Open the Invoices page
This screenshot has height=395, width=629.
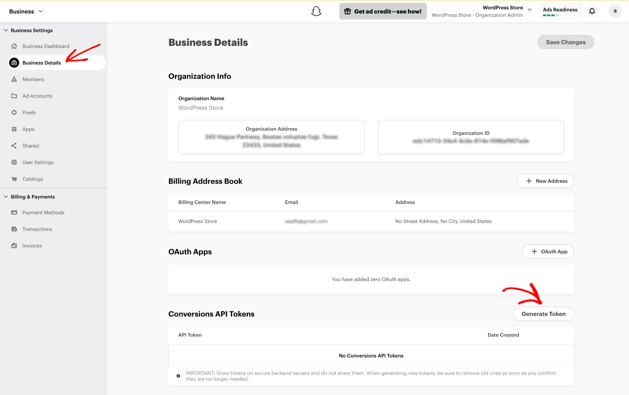32,246
